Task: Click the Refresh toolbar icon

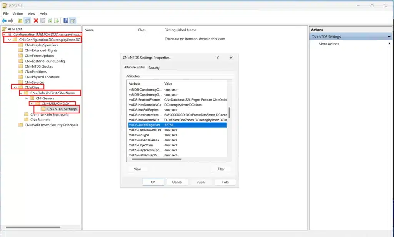Action: pos(50,21)
